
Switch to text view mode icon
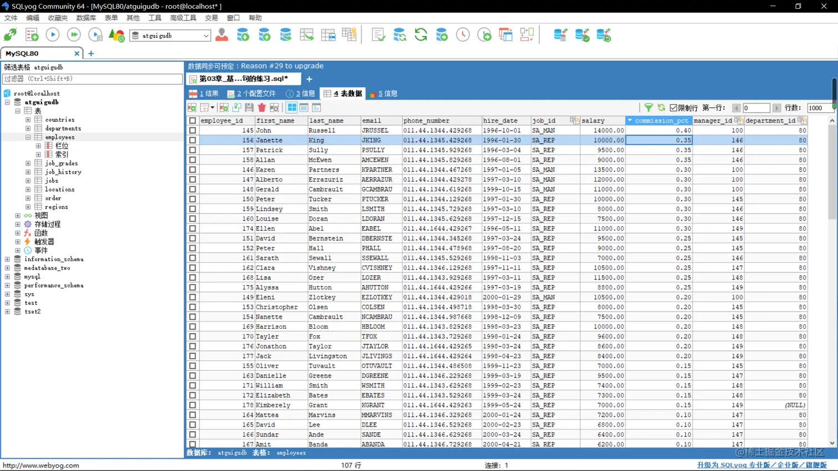(316, 108)
